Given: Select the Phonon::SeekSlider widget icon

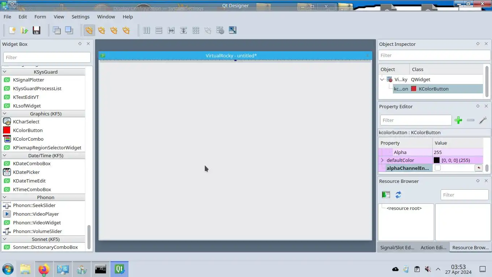Looking at the screenshot, I should tap(7, 205).
